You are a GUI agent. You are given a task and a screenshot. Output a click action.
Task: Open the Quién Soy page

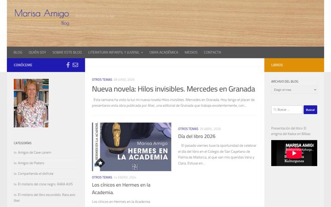[x=37, y=52]
